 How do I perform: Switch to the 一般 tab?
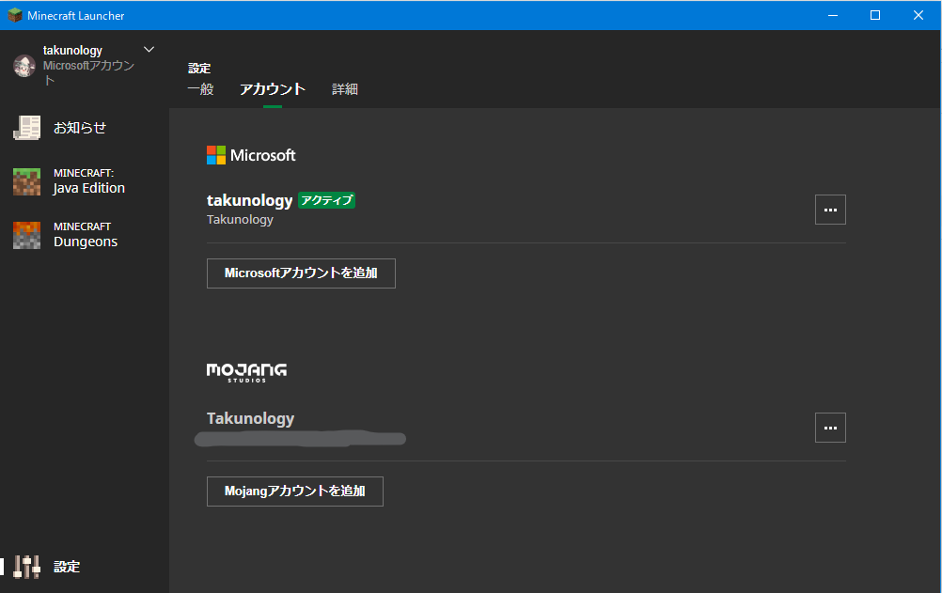[199, 88]
